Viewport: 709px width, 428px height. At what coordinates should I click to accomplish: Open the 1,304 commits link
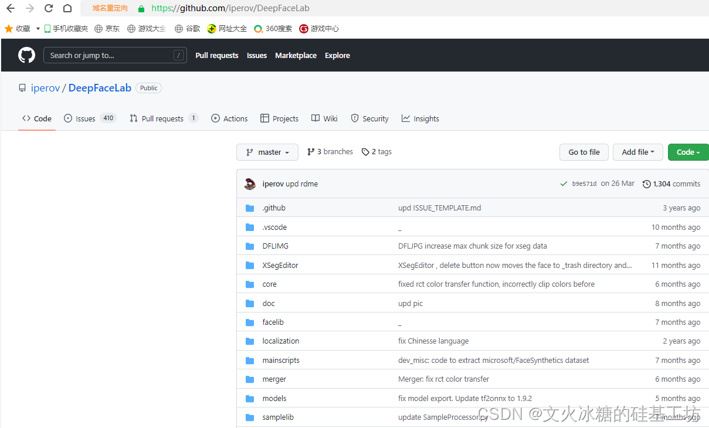pos(671,184)
